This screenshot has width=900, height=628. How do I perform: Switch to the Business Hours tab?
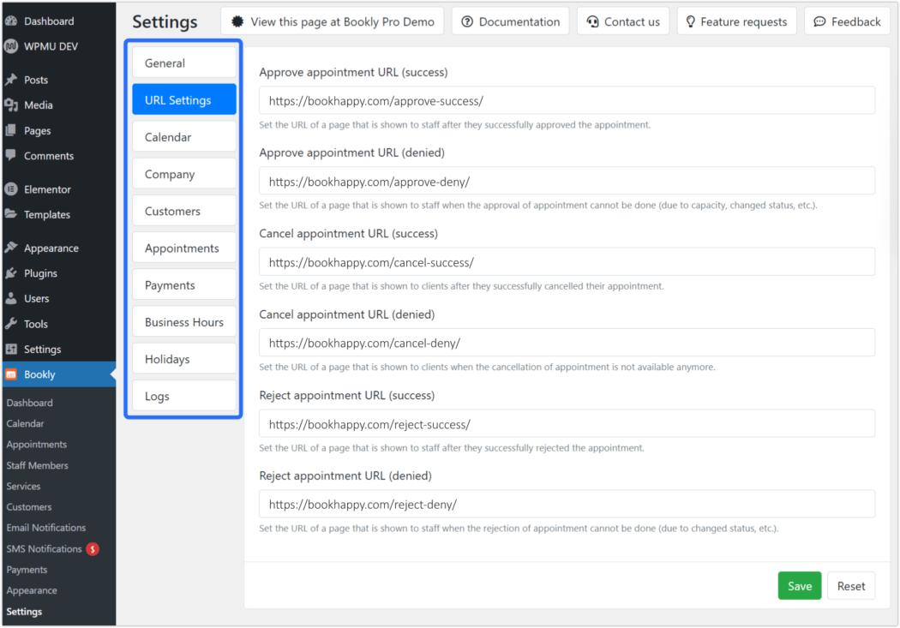click(x=184, y=322)
